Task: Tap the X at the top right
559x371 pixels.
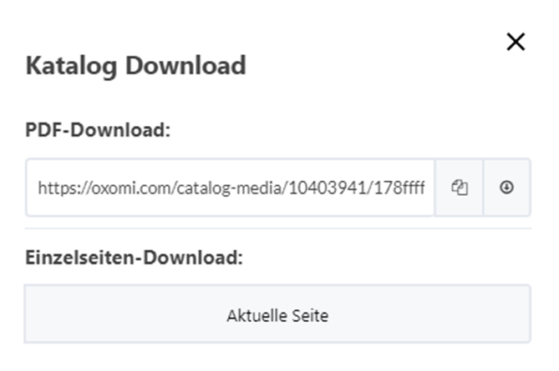Action: click(516, 42)
